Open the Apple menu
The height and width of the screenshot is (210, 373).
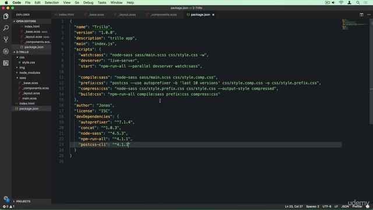tap(6, 2)
